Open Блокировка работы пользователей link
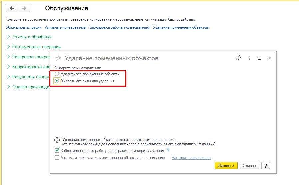Image resolution: width=299 pixels, height=185 pixels. pos(120,27)
